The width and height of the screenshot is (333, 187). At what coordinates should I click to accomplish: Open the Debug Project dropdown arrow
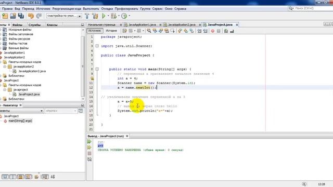pyautogui.click(x=119, y=16)
